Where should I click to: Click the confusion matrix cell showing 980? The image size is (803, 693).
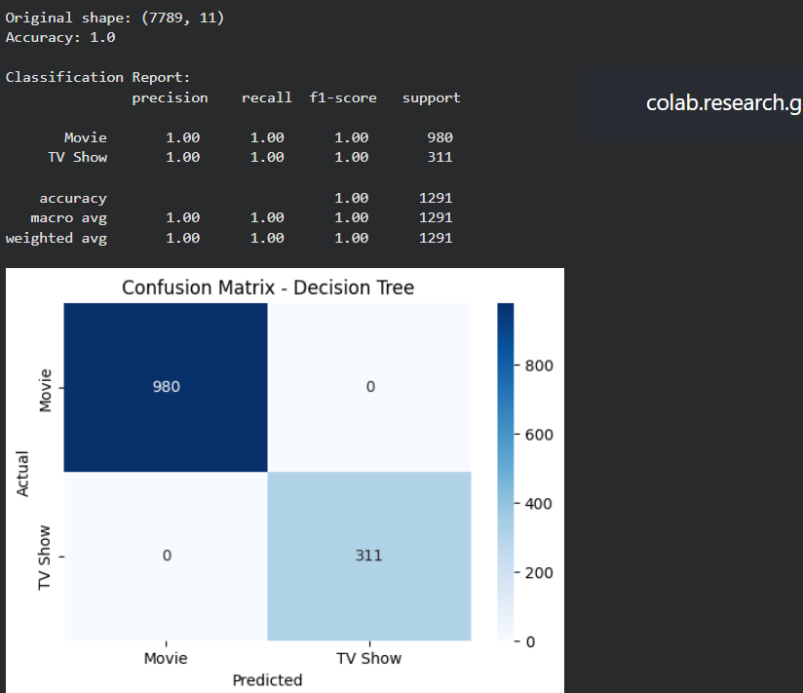[x=166, y=387]
